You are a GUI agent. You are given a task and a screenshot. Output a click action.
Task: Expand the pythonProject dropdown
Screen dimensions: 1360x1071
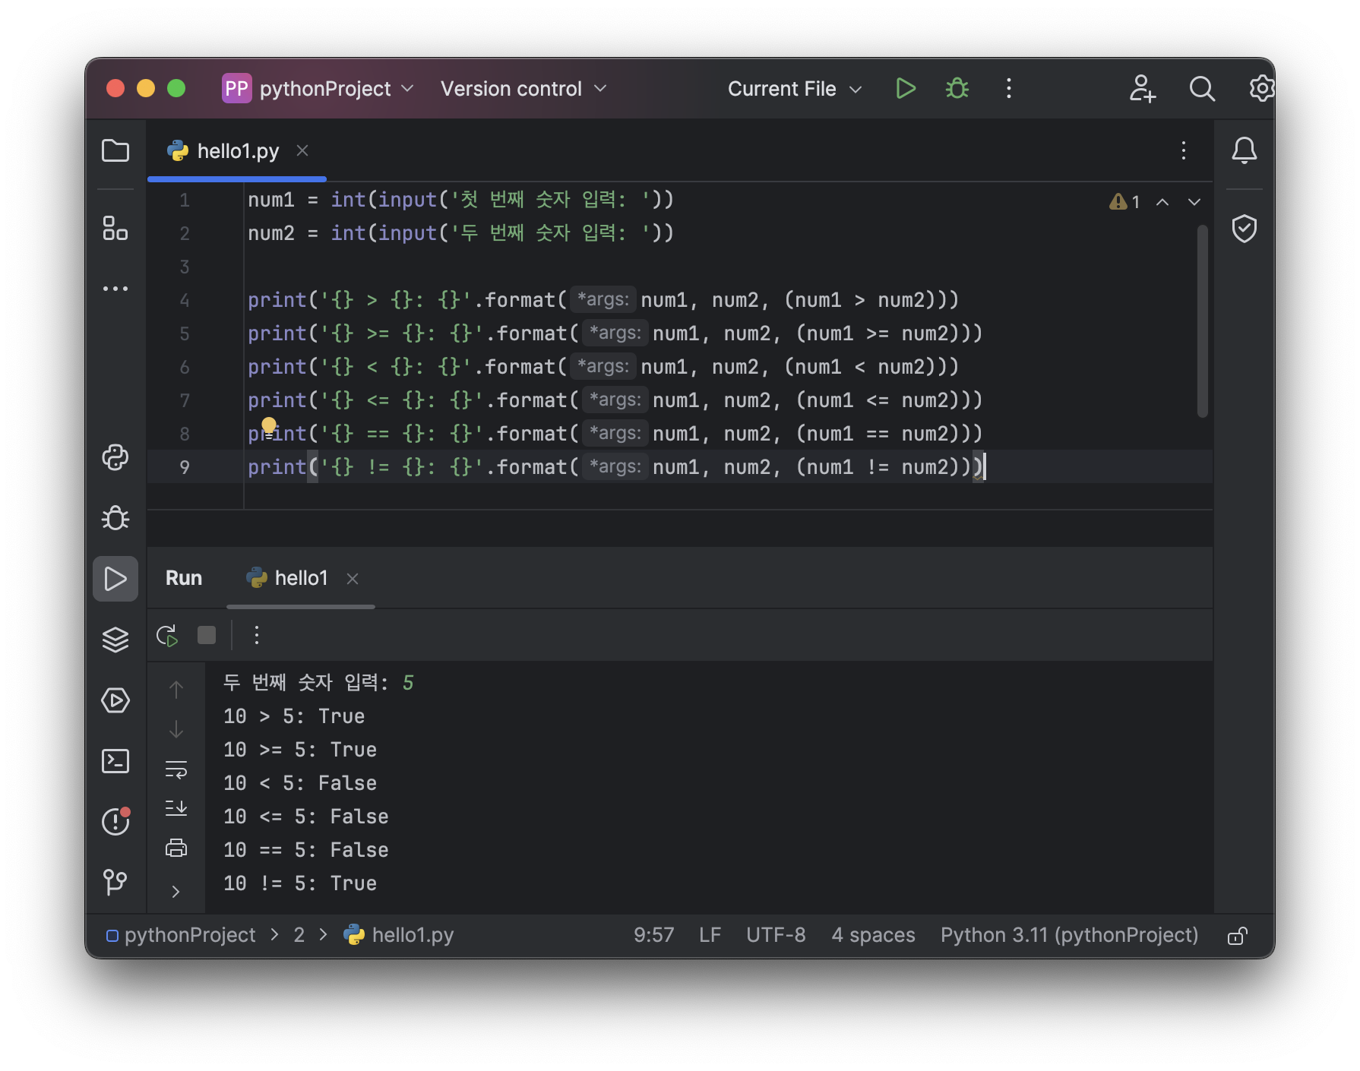pos(325,89)
